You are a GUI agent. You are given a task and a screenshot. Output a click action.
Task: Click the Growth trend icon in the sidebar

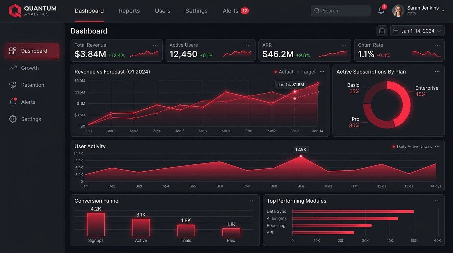(x=13, y=68)
